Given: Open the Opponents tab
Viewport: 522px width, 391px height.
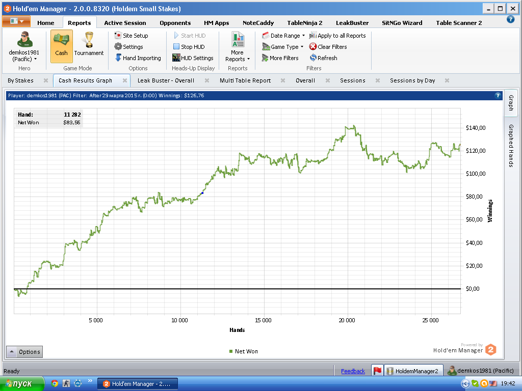Looking at the screenshot, I should (x=175, y=23).
